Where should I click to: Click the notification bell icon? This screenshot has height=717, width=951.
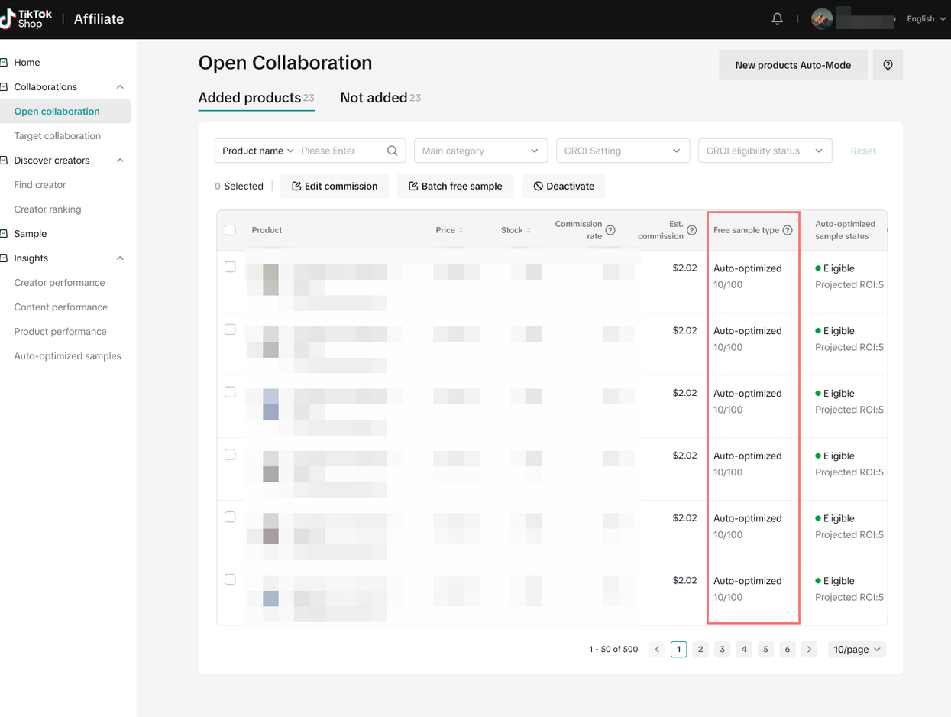coord(777,19)
